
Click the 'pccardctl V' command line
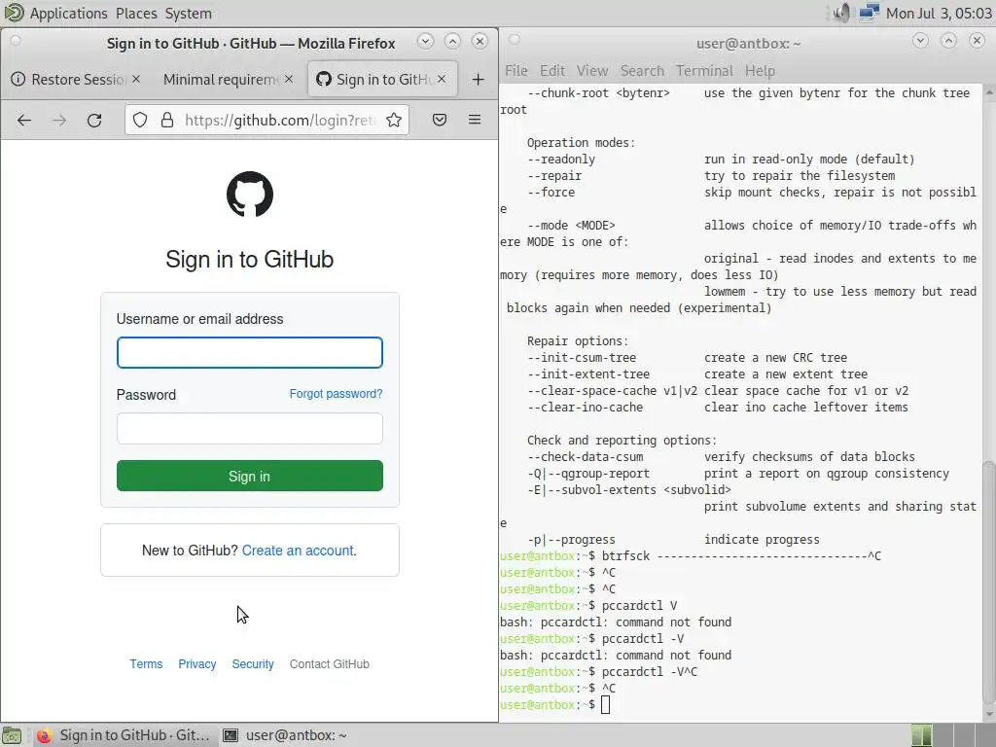tap(639, 605)
